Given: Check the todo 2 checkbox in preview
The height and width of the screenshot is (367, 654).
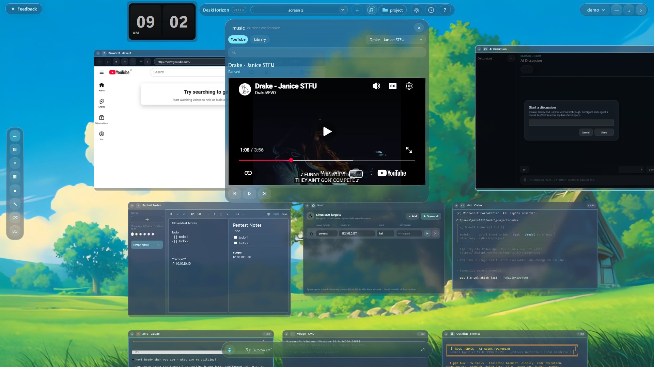Looking at the screenshot, I should click(235, 243).
